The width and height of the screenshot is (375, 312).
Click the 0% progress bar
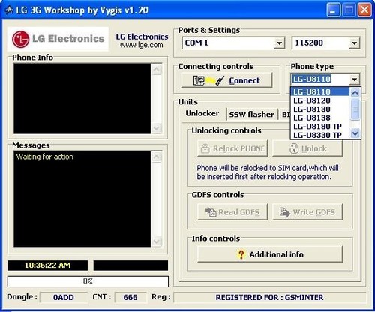pyautogui.click(x=88, y=281)
